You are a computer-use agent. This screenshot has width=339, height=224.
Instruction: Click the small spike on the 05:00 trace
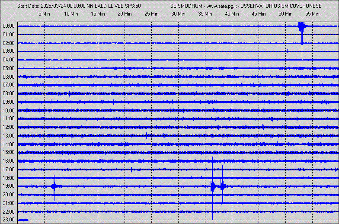[x=267, y=68]
